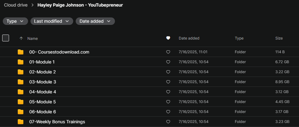This screenshot has width=299, height=127.
Task: Click folder icon of 05-Module 5
Action: 21,102
